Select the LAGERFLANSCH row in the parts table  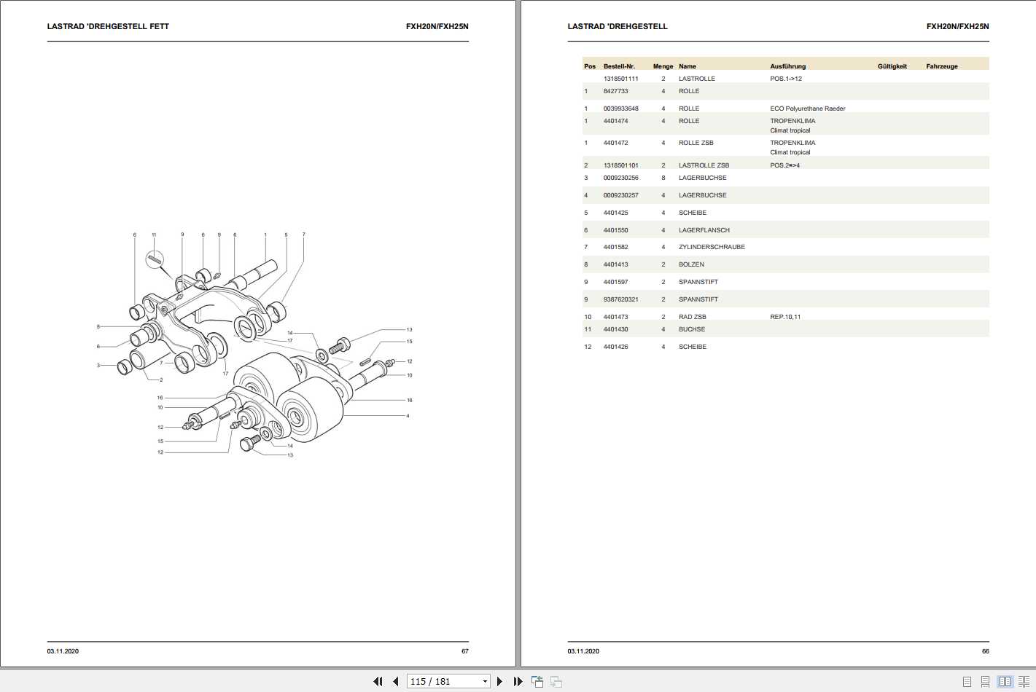pos(786,230)
